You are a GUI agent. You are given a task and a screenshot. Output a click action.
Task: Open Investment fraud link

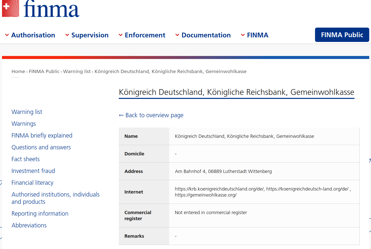pyautogui.click(x=33, y=171)
